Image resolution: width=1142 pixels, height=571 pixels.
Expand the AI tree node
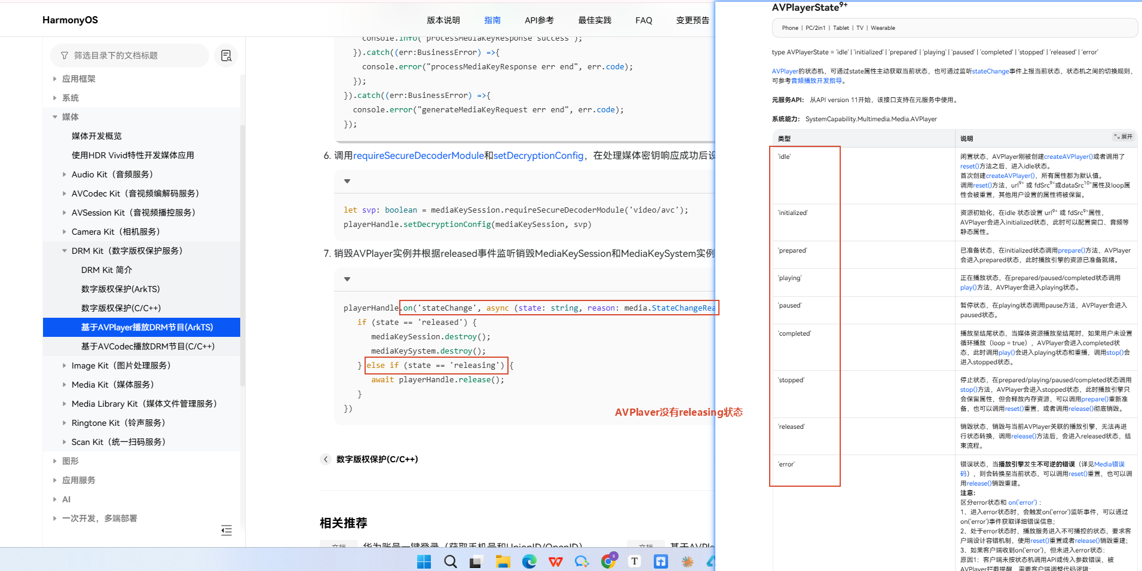point(55,499)
